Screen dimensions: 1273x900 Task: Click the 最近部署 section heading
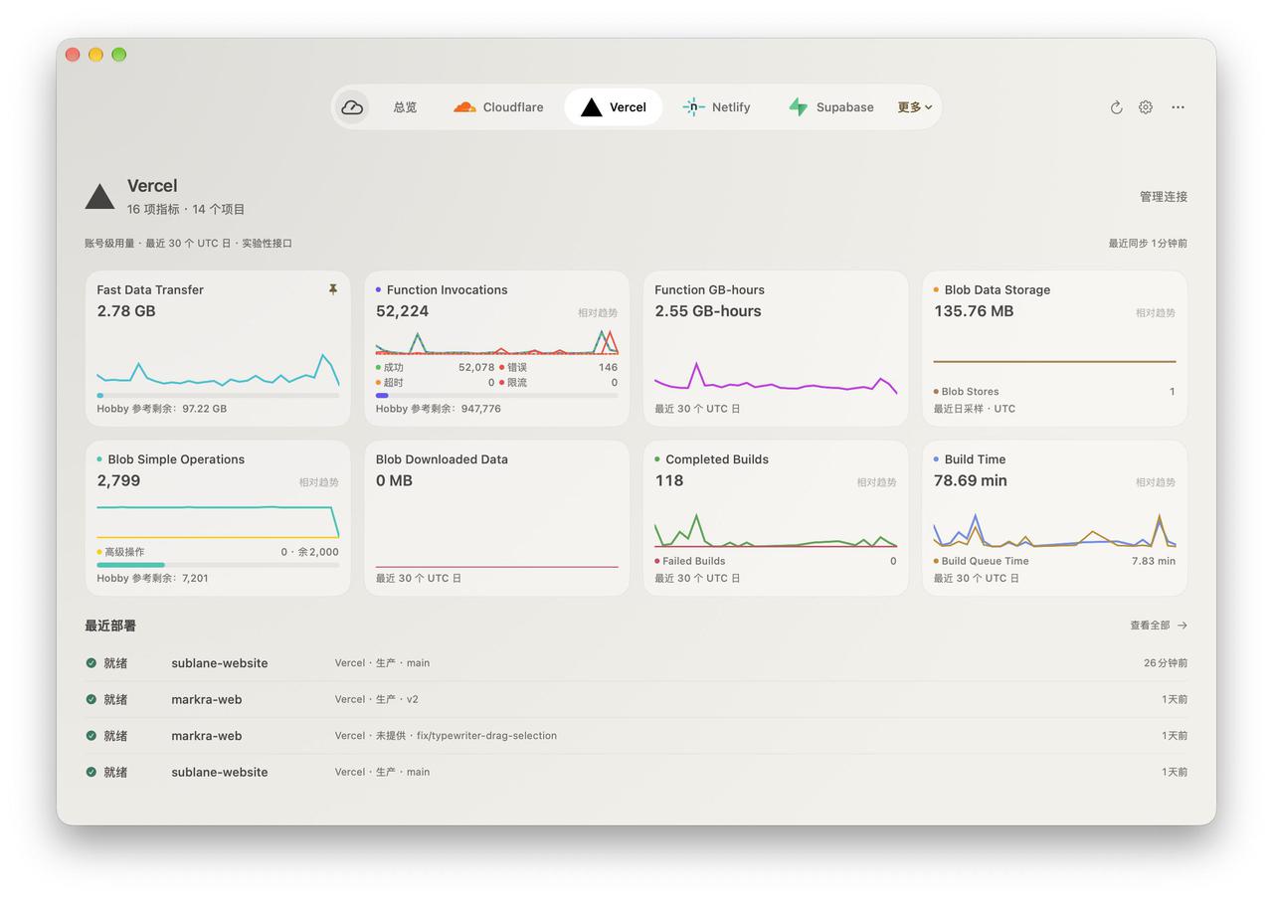click(x=110, y=626)
